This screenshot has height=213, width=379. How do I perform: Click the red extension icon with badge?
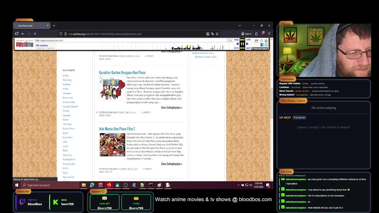(263, 33)
